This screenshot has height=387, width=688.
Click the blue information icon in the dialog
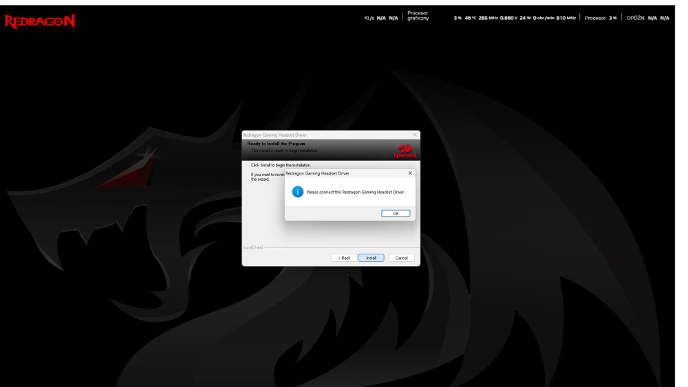click(x=297, y=192)
